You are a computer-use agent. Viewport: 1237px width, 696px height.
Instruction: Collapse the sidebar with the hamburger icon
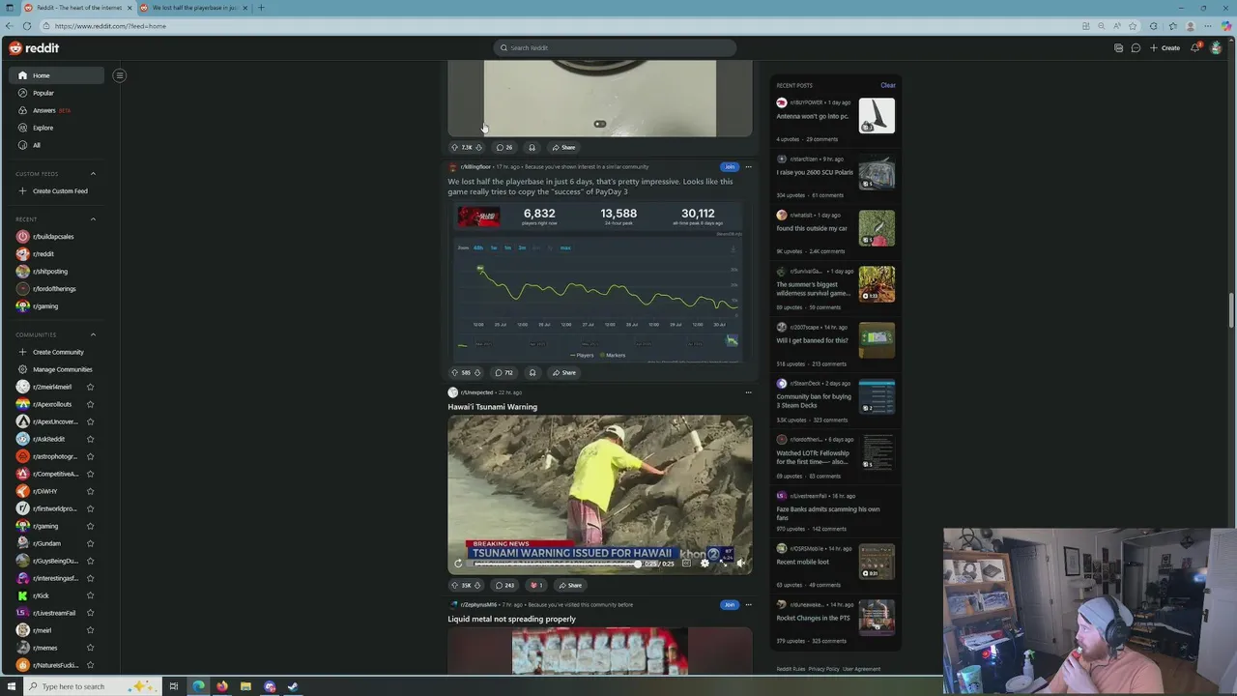[x=120, y=75]
